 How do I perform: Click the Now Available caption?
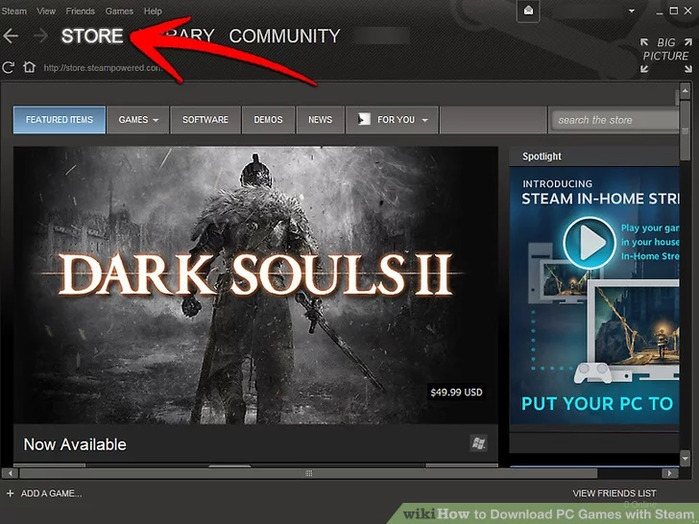tap(75, 444)
